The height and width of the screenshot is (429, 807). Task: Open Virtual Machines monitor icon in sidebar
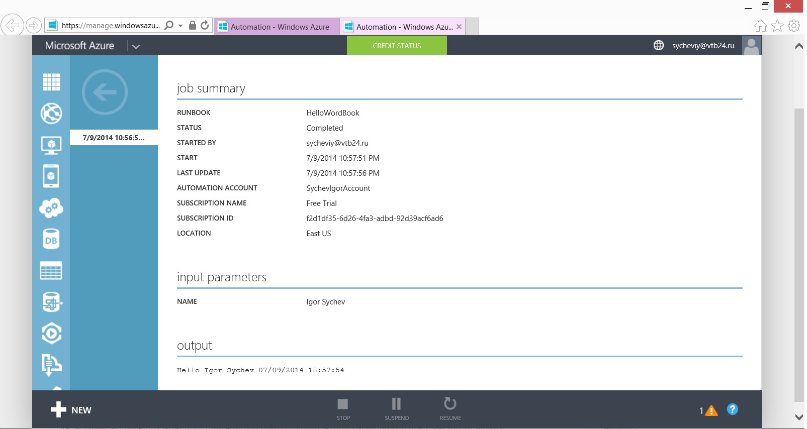pyautogui.click(x=51, y=145)
